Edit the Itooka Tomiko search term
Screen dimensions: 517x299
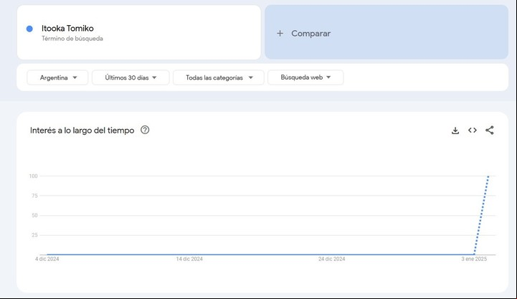[x=67, y=29]
